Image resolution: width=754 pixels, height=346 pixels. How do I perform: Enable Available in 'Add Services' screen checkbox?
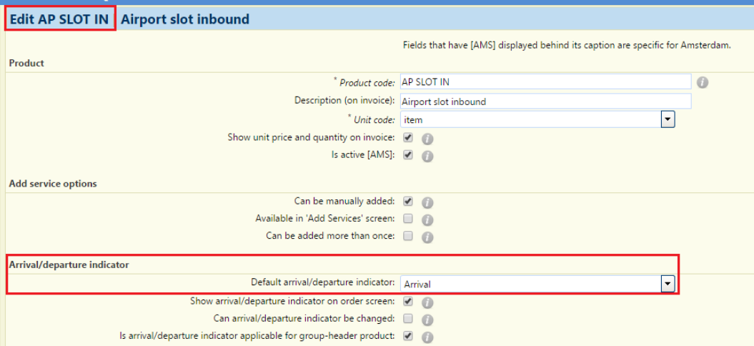(x=408, y=219)
